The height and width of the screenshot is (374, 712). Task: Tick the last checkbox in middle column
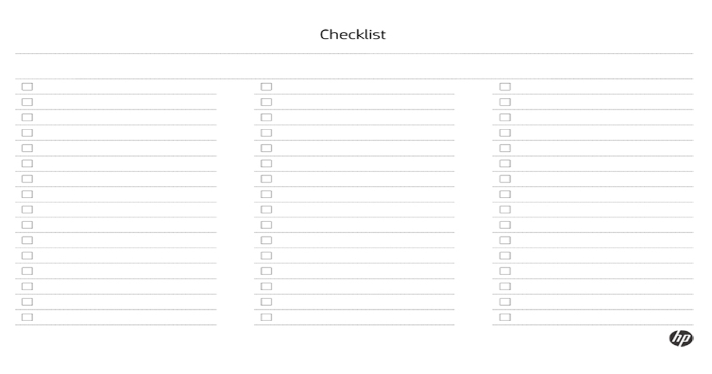tap(266, 317)
